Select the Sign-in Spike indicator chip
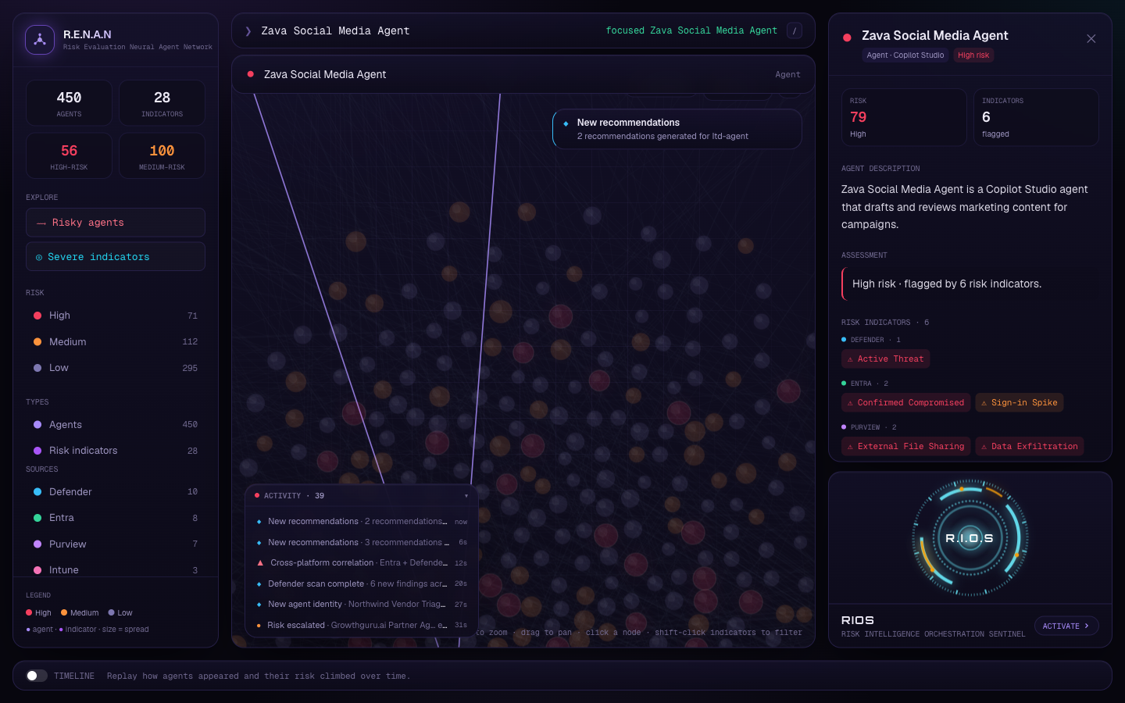The image size is (1125, 703). coord(1020,403)
